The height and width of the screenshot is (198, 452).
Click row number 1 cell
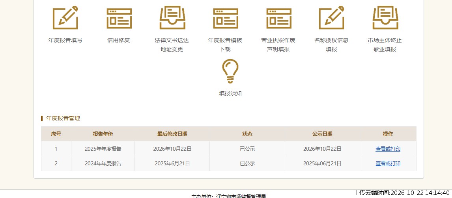(56, 149)
